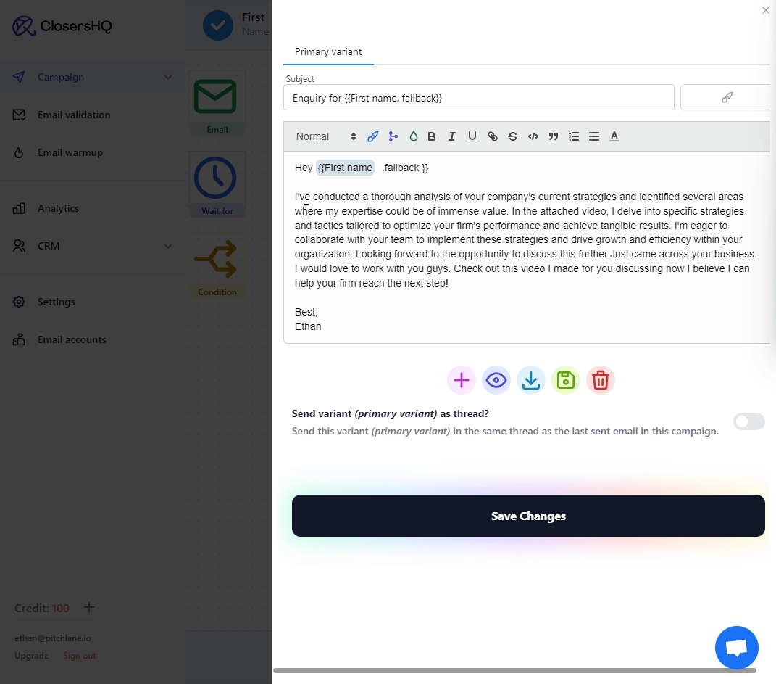The width and height of the screenshot is (776, 684).
Task: Open the Normal text style dropdown
Action: pos(325,136)
